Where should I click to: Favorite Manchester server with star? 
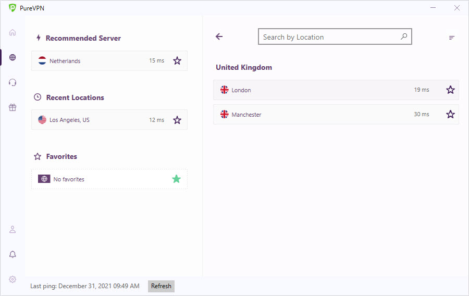[x=450, y=114]
